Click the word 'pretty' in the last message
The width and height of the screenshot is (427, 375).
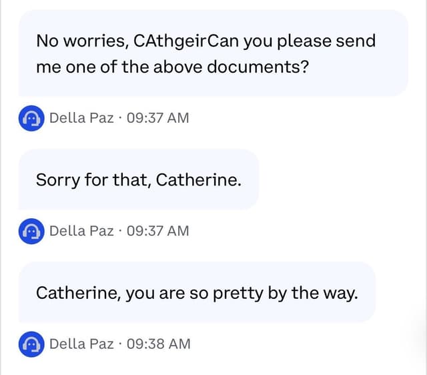pyautogui.click(x=238, y=294)
